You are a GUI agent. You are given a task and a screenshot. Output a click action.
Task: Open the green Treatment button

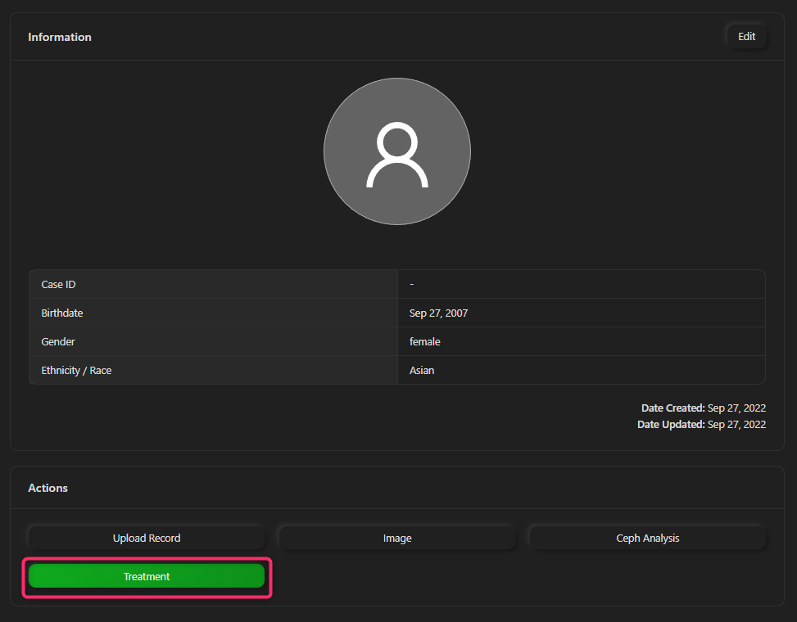tap(147, 576)
